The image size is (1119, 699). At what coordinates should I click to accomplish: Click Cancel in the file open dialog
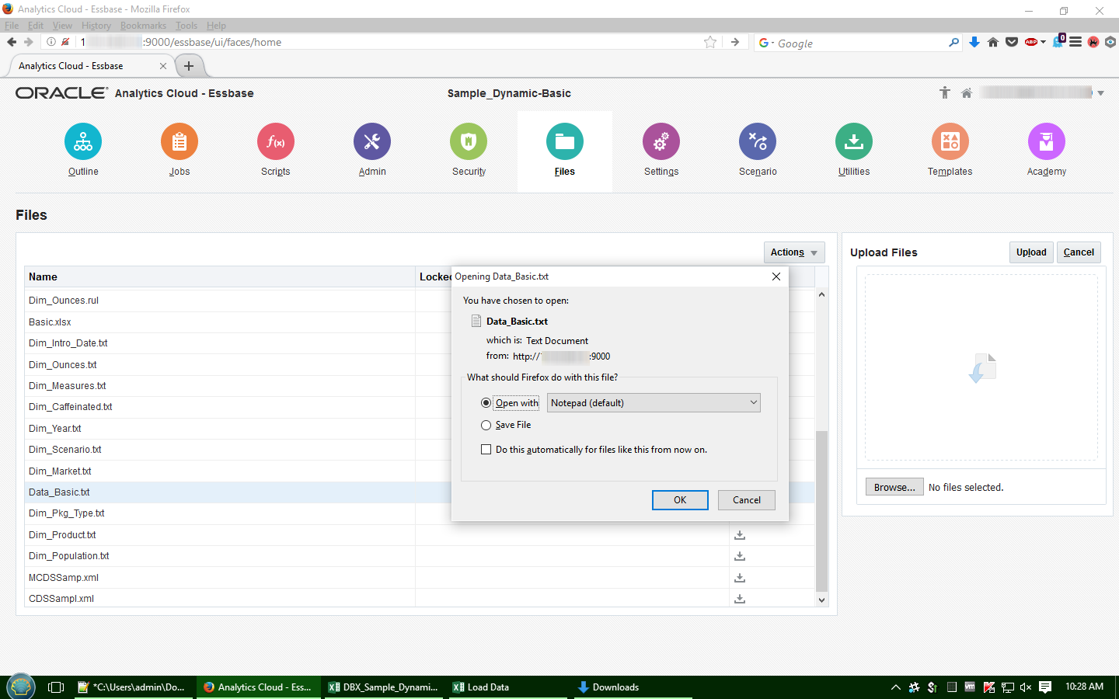point(747,500)
